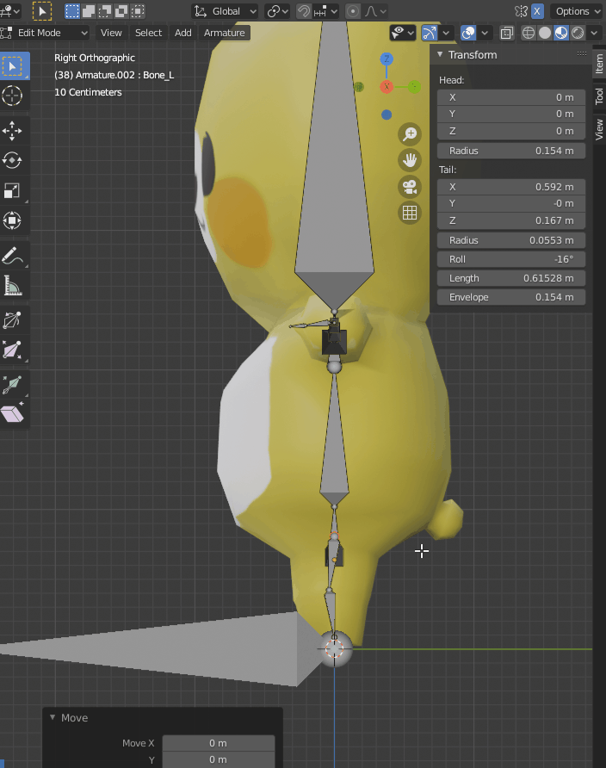606x768 pixels.
Task: Click the zoom magnifier viewport button
Action: 410,133
